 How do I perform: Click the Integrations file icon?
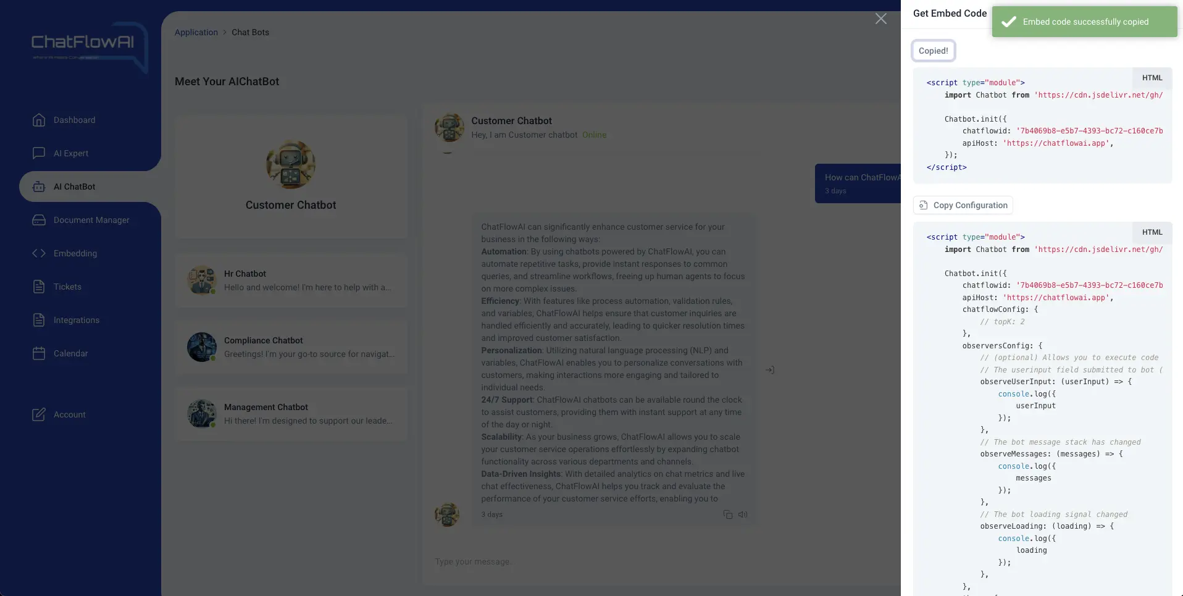coord(39,320)
